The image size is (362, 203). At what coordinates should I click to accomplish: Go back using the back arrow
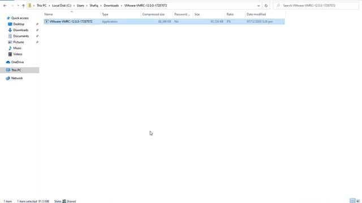point(5,6)
